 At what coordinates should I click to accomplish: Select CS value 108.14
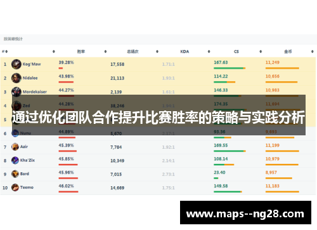pos(221,159)
